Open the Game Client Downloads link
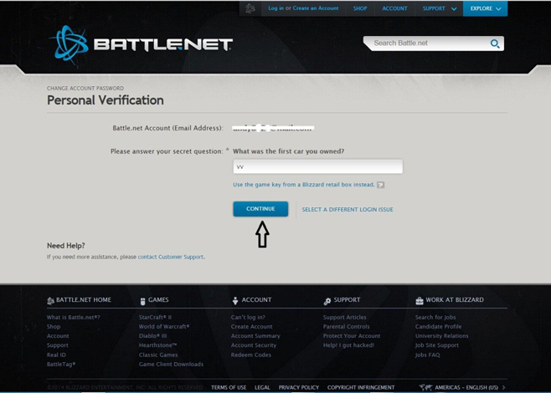This screenshot has width=551, height=393. pyautogui.click(x=171, y=365)
